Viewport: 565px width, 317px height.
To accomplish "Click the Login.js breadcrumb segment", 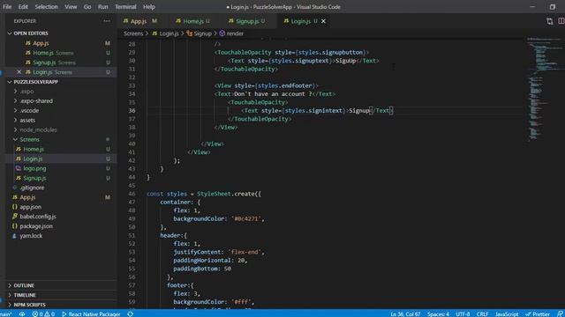I will pyautogui.click(x=166, y=33).
